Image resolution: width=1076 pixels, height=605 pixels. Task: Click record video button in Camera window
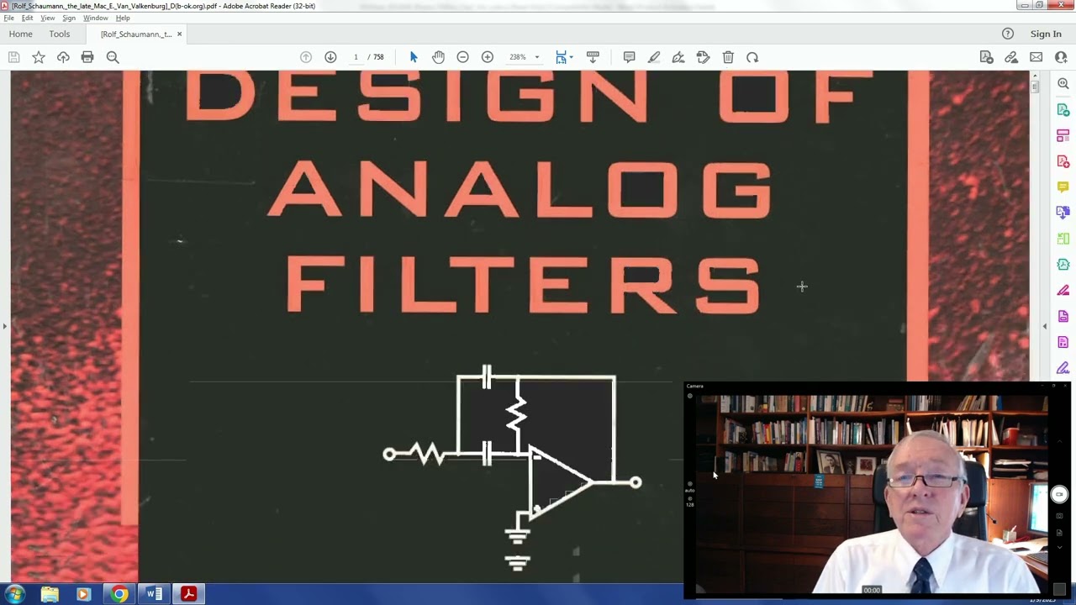click(1059, 494)
